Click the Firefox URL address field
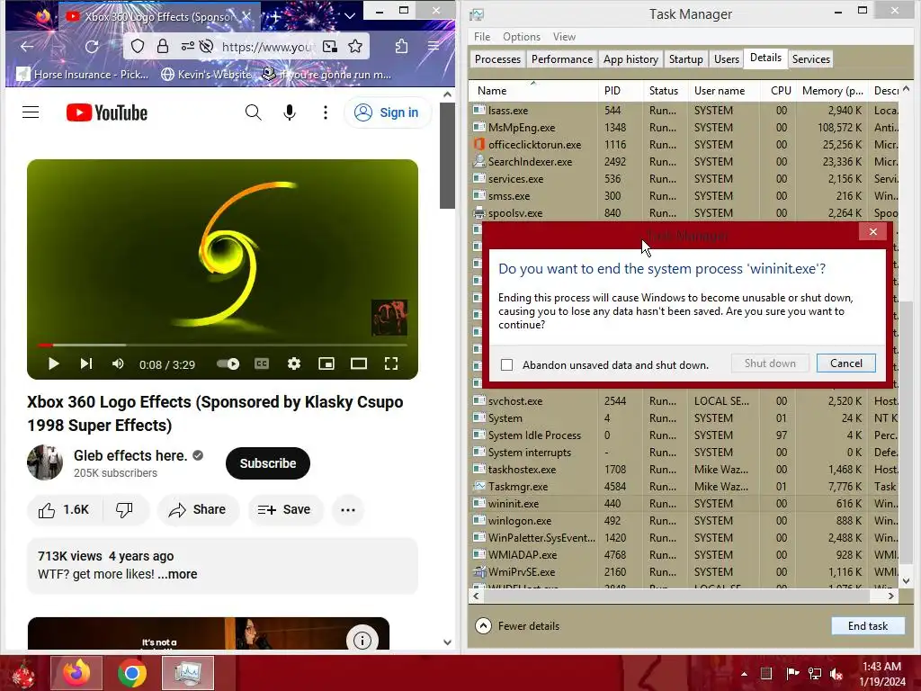The image size is (921, 691). (268, 47)
